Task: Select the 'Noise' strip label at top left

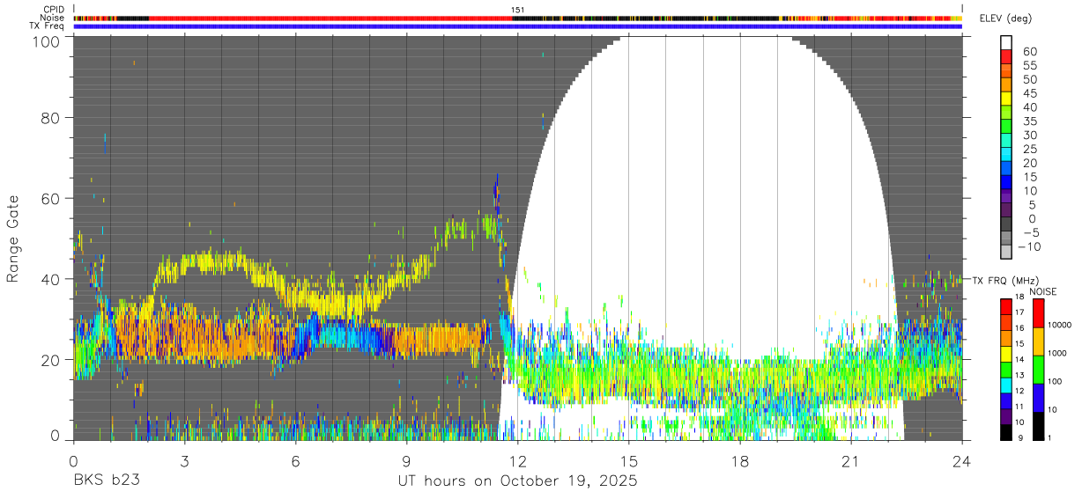Action: [52, 18]
